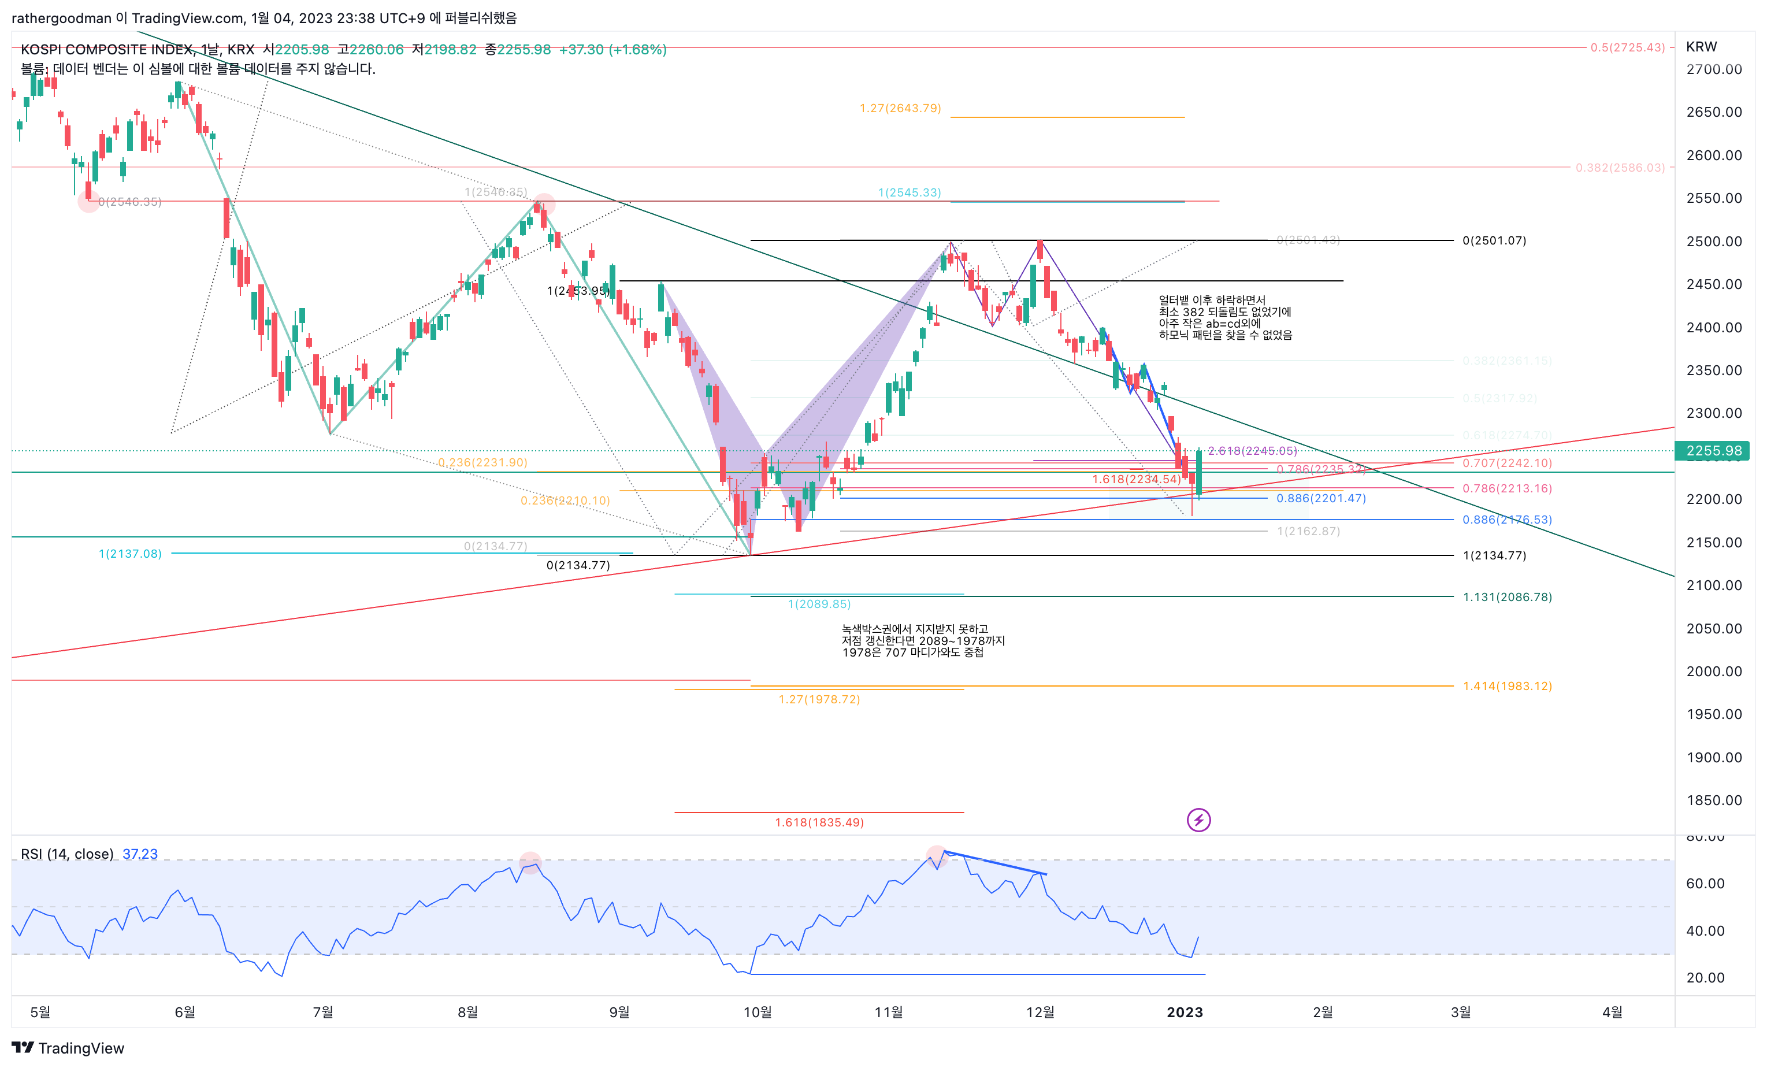Select the 1(2089.85) cyan level label

(x=819, y=604)
